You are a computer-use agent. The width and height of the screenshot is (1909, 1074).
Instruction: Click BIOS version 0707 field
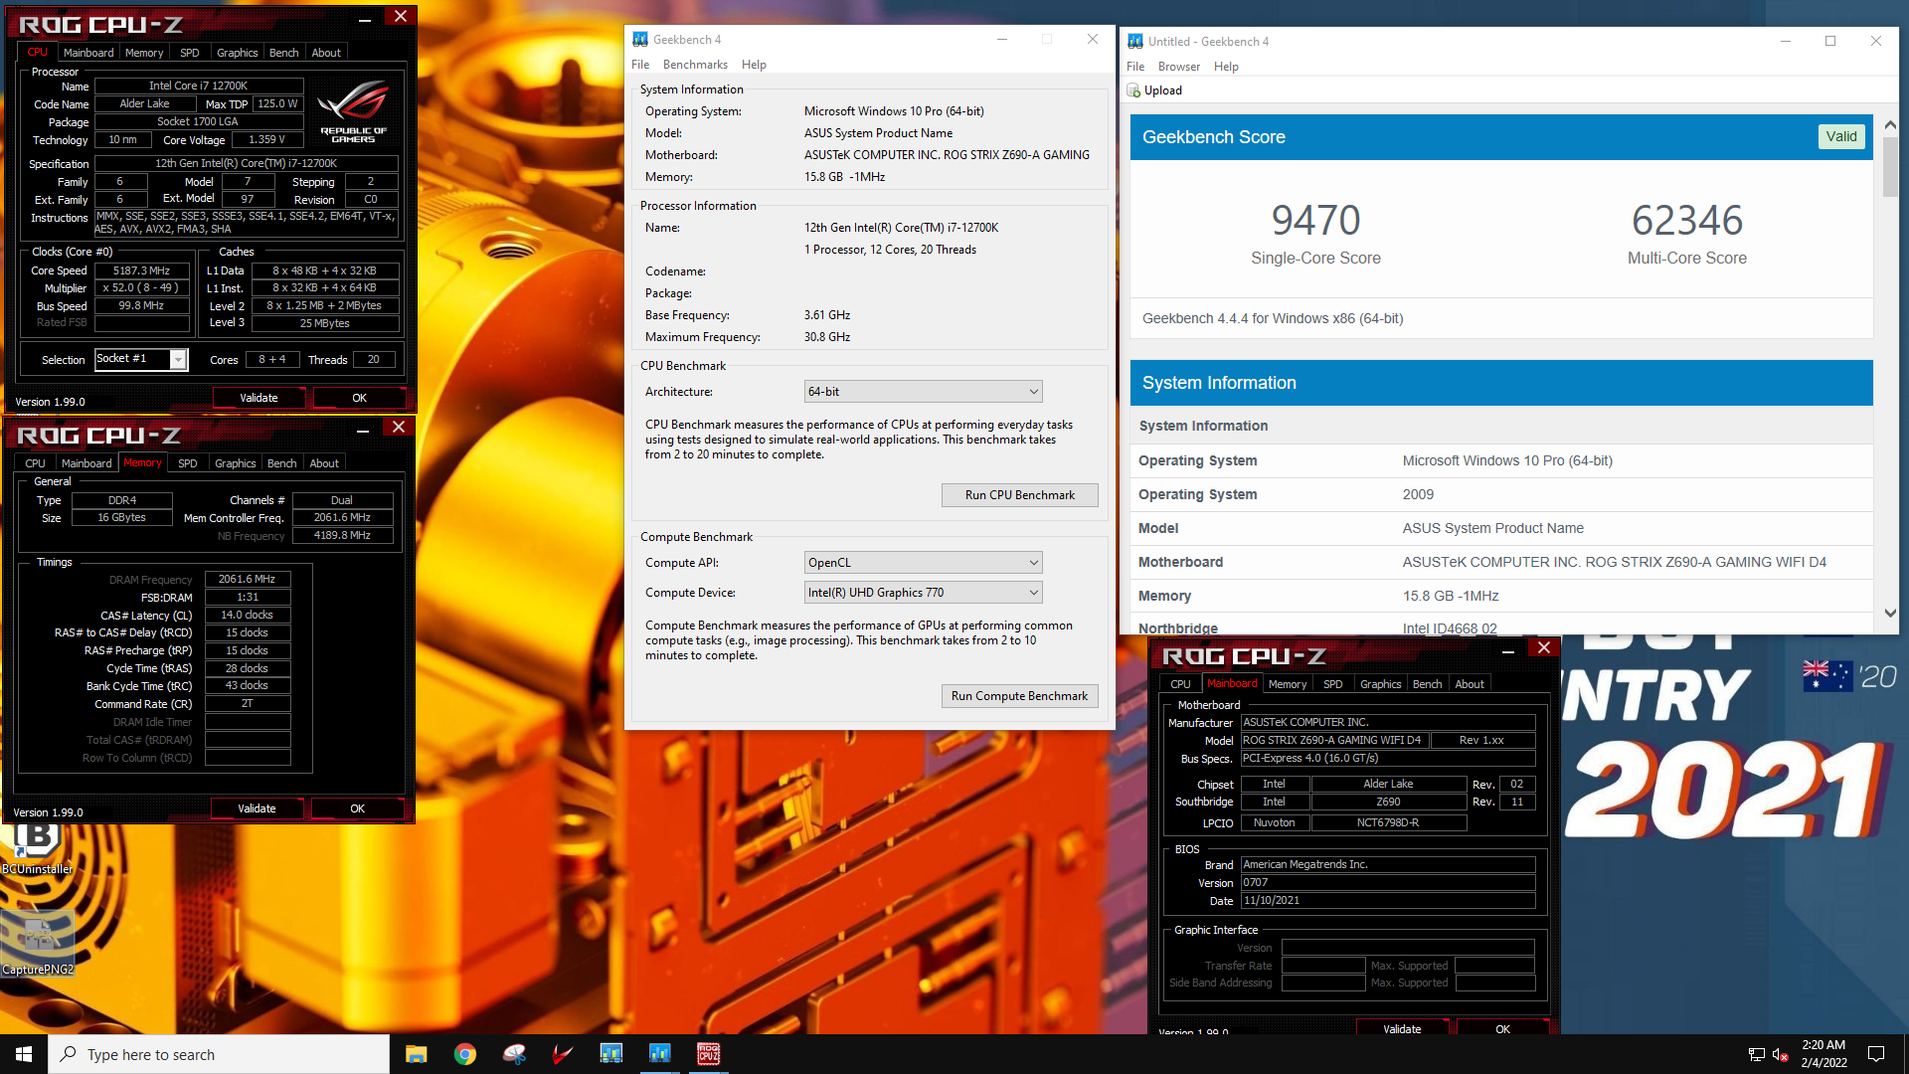click(x=1388, y=882)
